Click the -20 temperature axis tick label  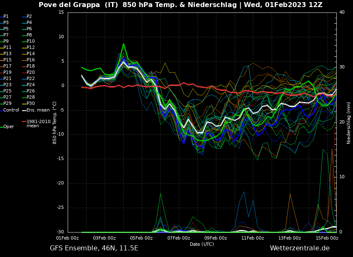pos(60,183)
